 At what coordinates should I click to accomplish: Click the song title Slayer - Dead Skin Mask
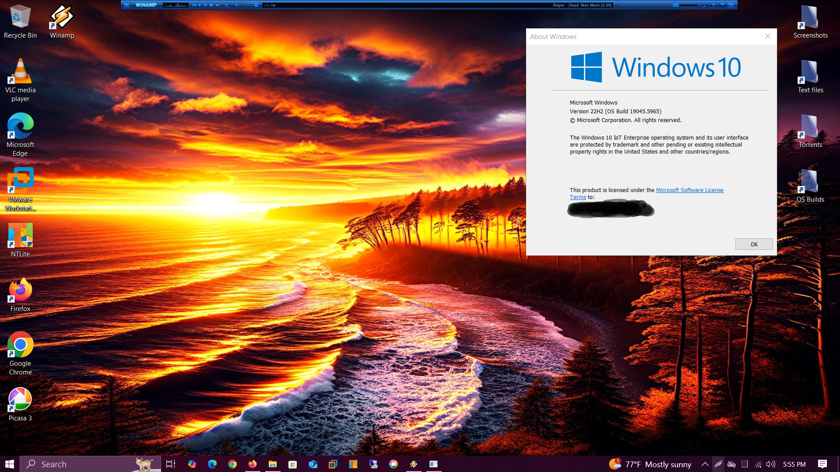point(582,5)
